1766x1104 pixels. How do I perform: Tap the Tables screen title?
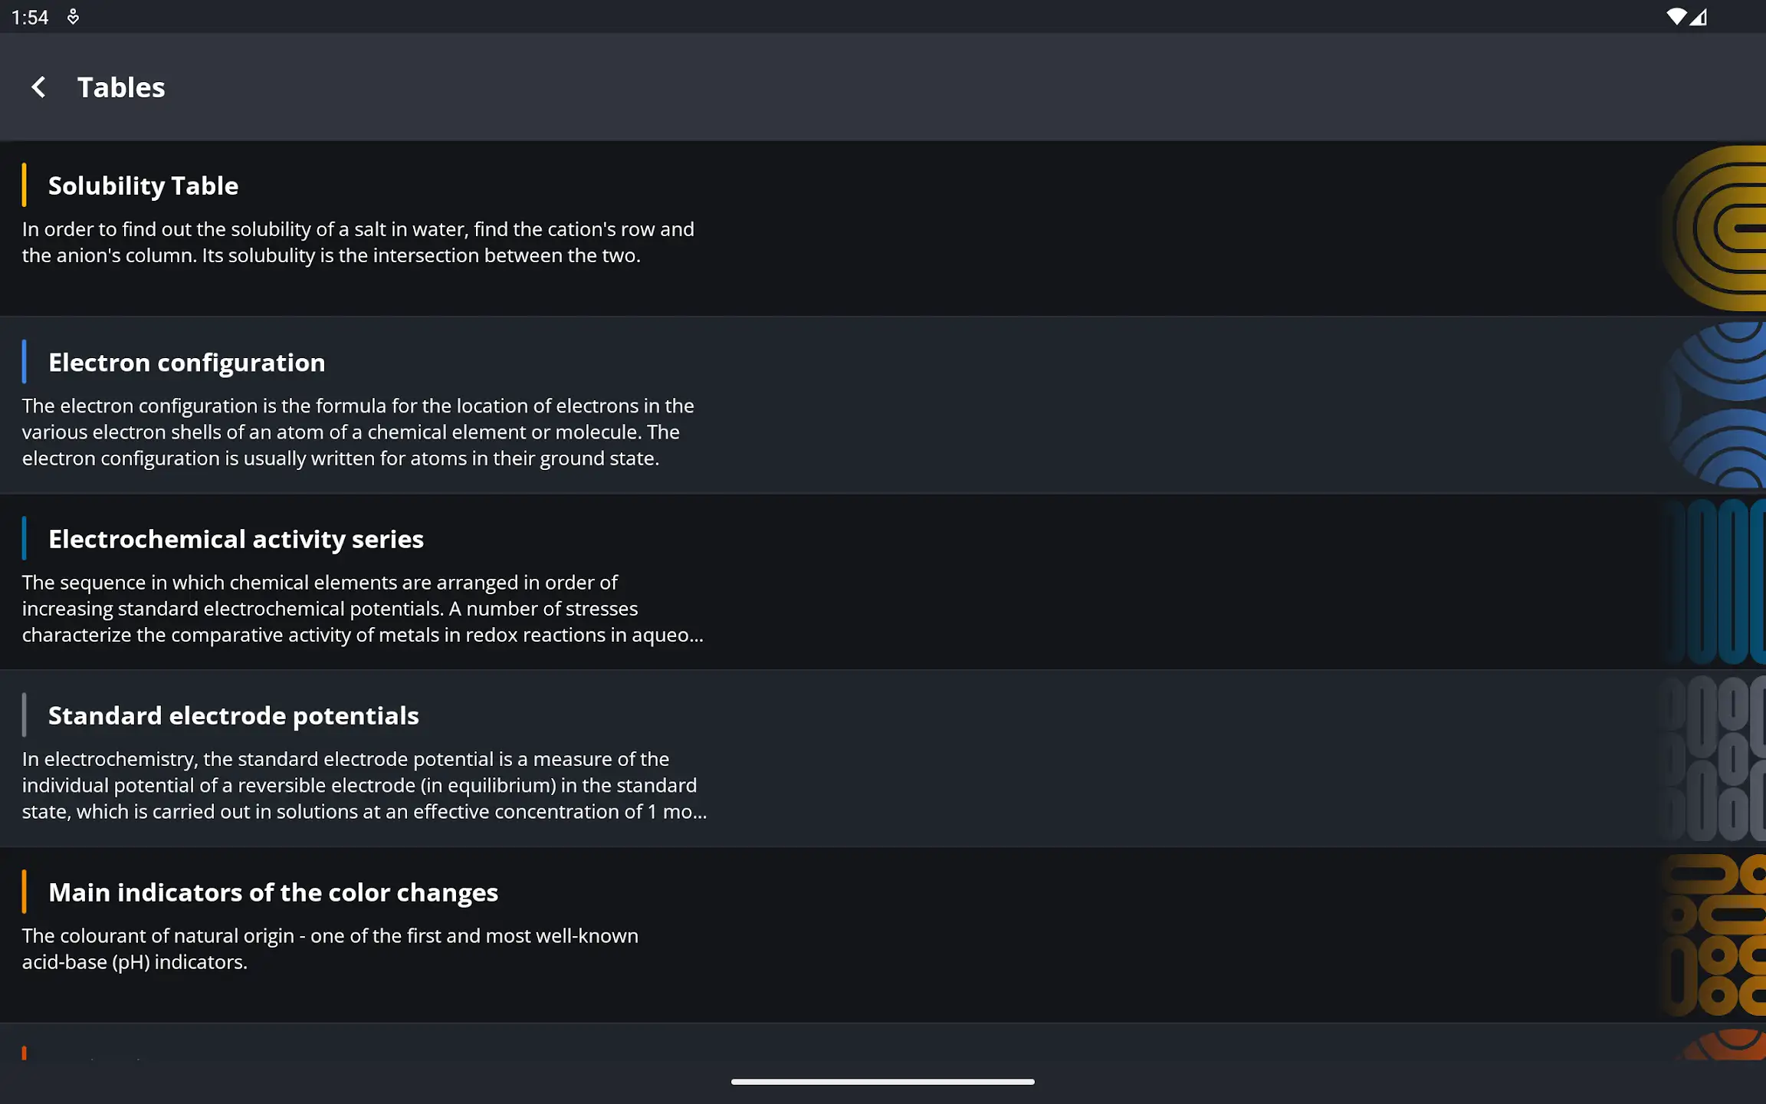(121, 87)
